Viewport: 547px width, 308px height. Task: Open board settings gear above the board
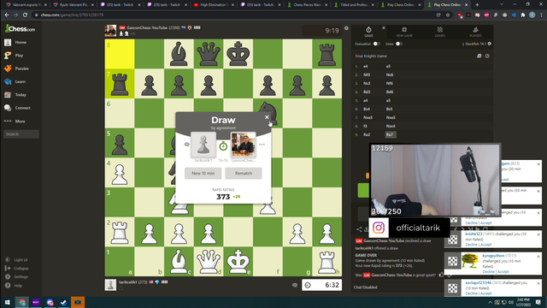tap(346, 28)
